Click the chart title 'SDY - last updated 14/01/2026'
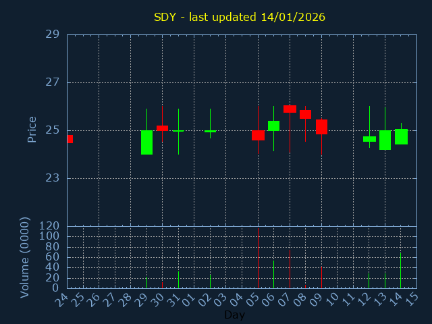The height and width of the screenshot is (324, 432). [x=240, y=17]
